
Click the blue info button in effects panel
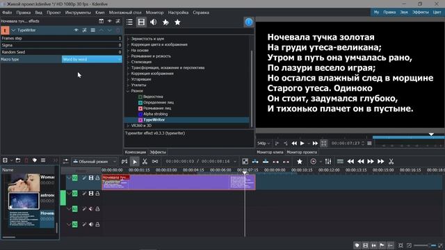[x=249, y=22]
